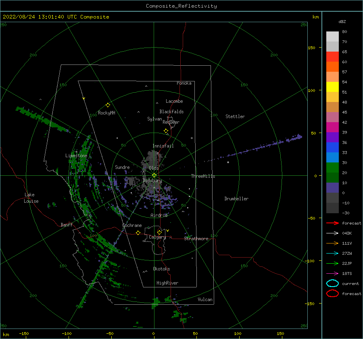Viewport: 363px width, 339px height.
Task: Click the cyan 27ZW arrow icon
Action: coord(332,254)
